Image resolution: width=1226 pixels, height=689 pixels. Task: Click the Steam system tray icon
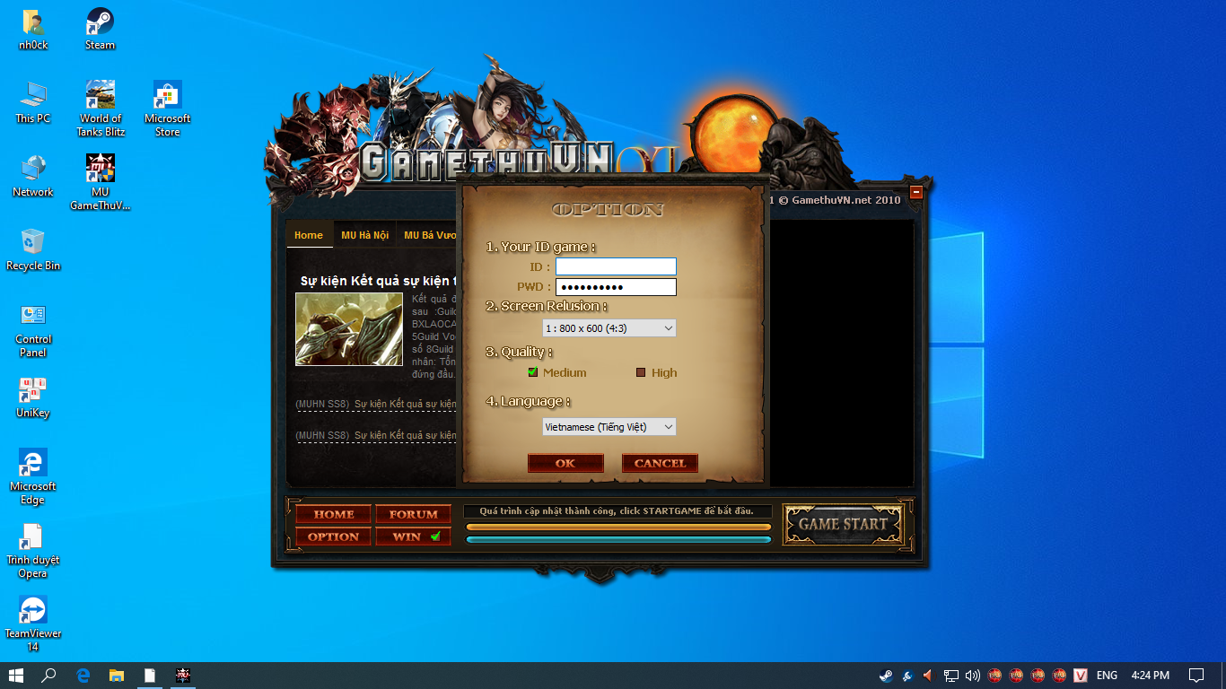point(886,676)
